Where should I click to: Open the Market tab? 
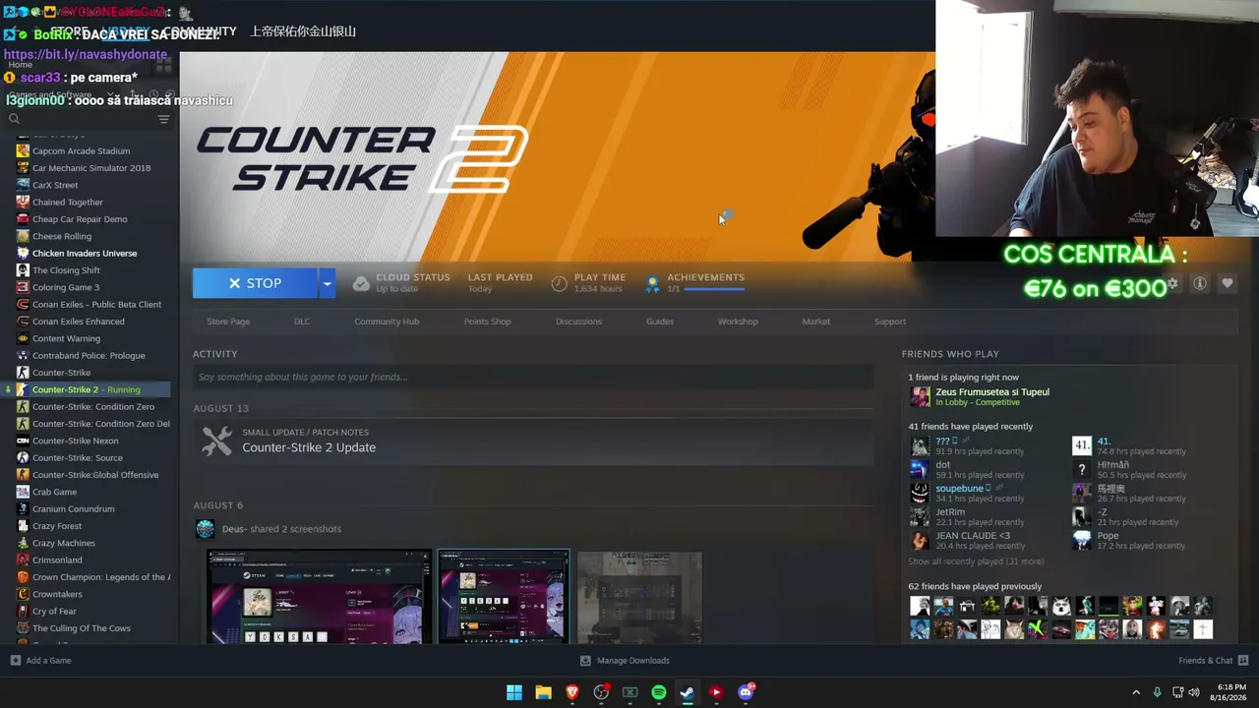click(x=816, y=322)
